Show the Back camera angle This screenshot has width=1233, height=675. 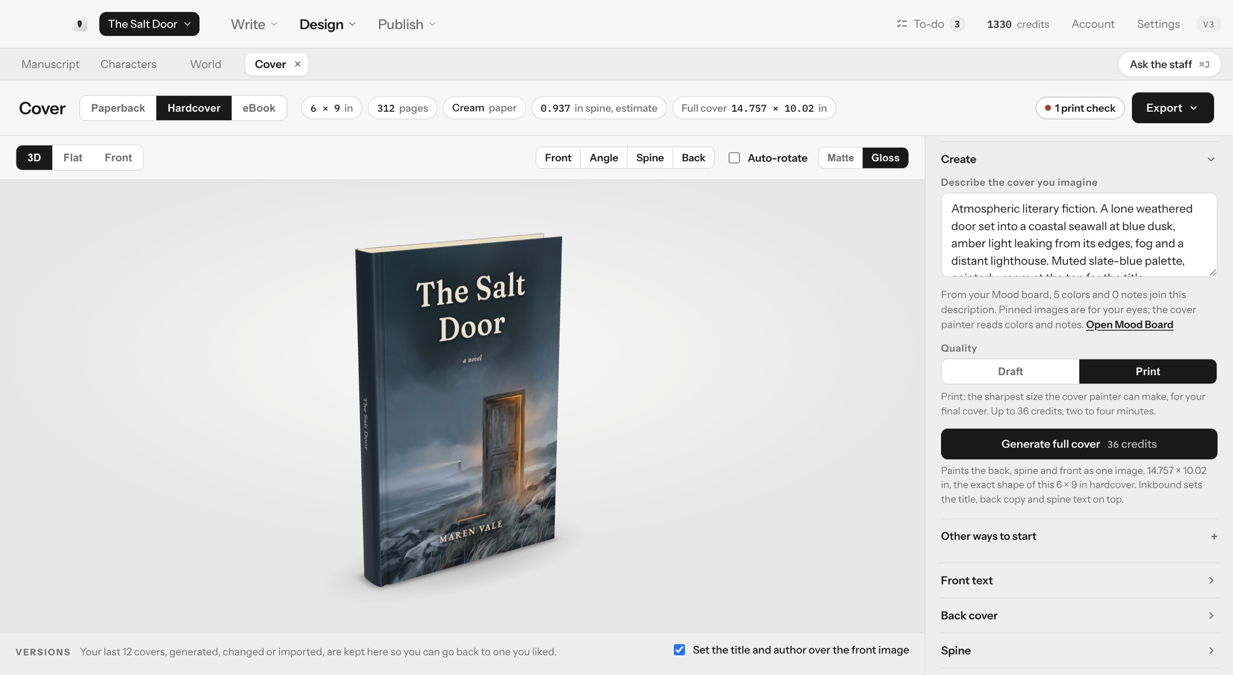coord(693,158)
